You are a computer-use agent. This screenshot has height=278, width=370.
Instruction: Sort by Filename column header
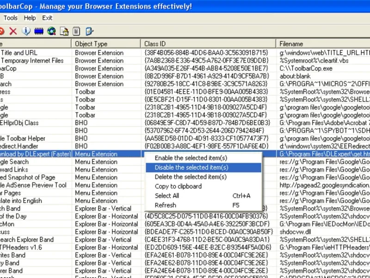323,44
